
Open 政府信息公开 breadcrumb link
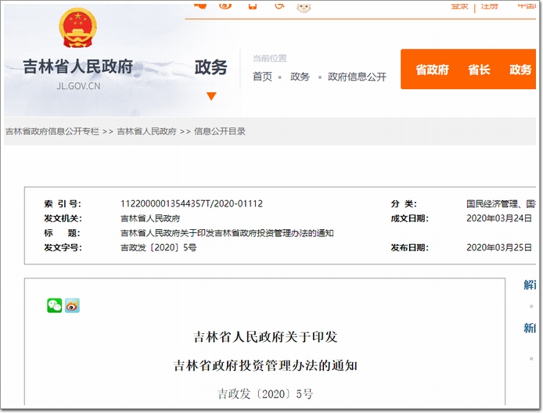[357, 77]
